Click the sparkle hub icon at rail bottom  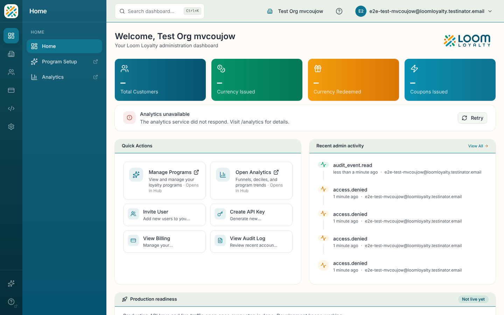(11, 283)
